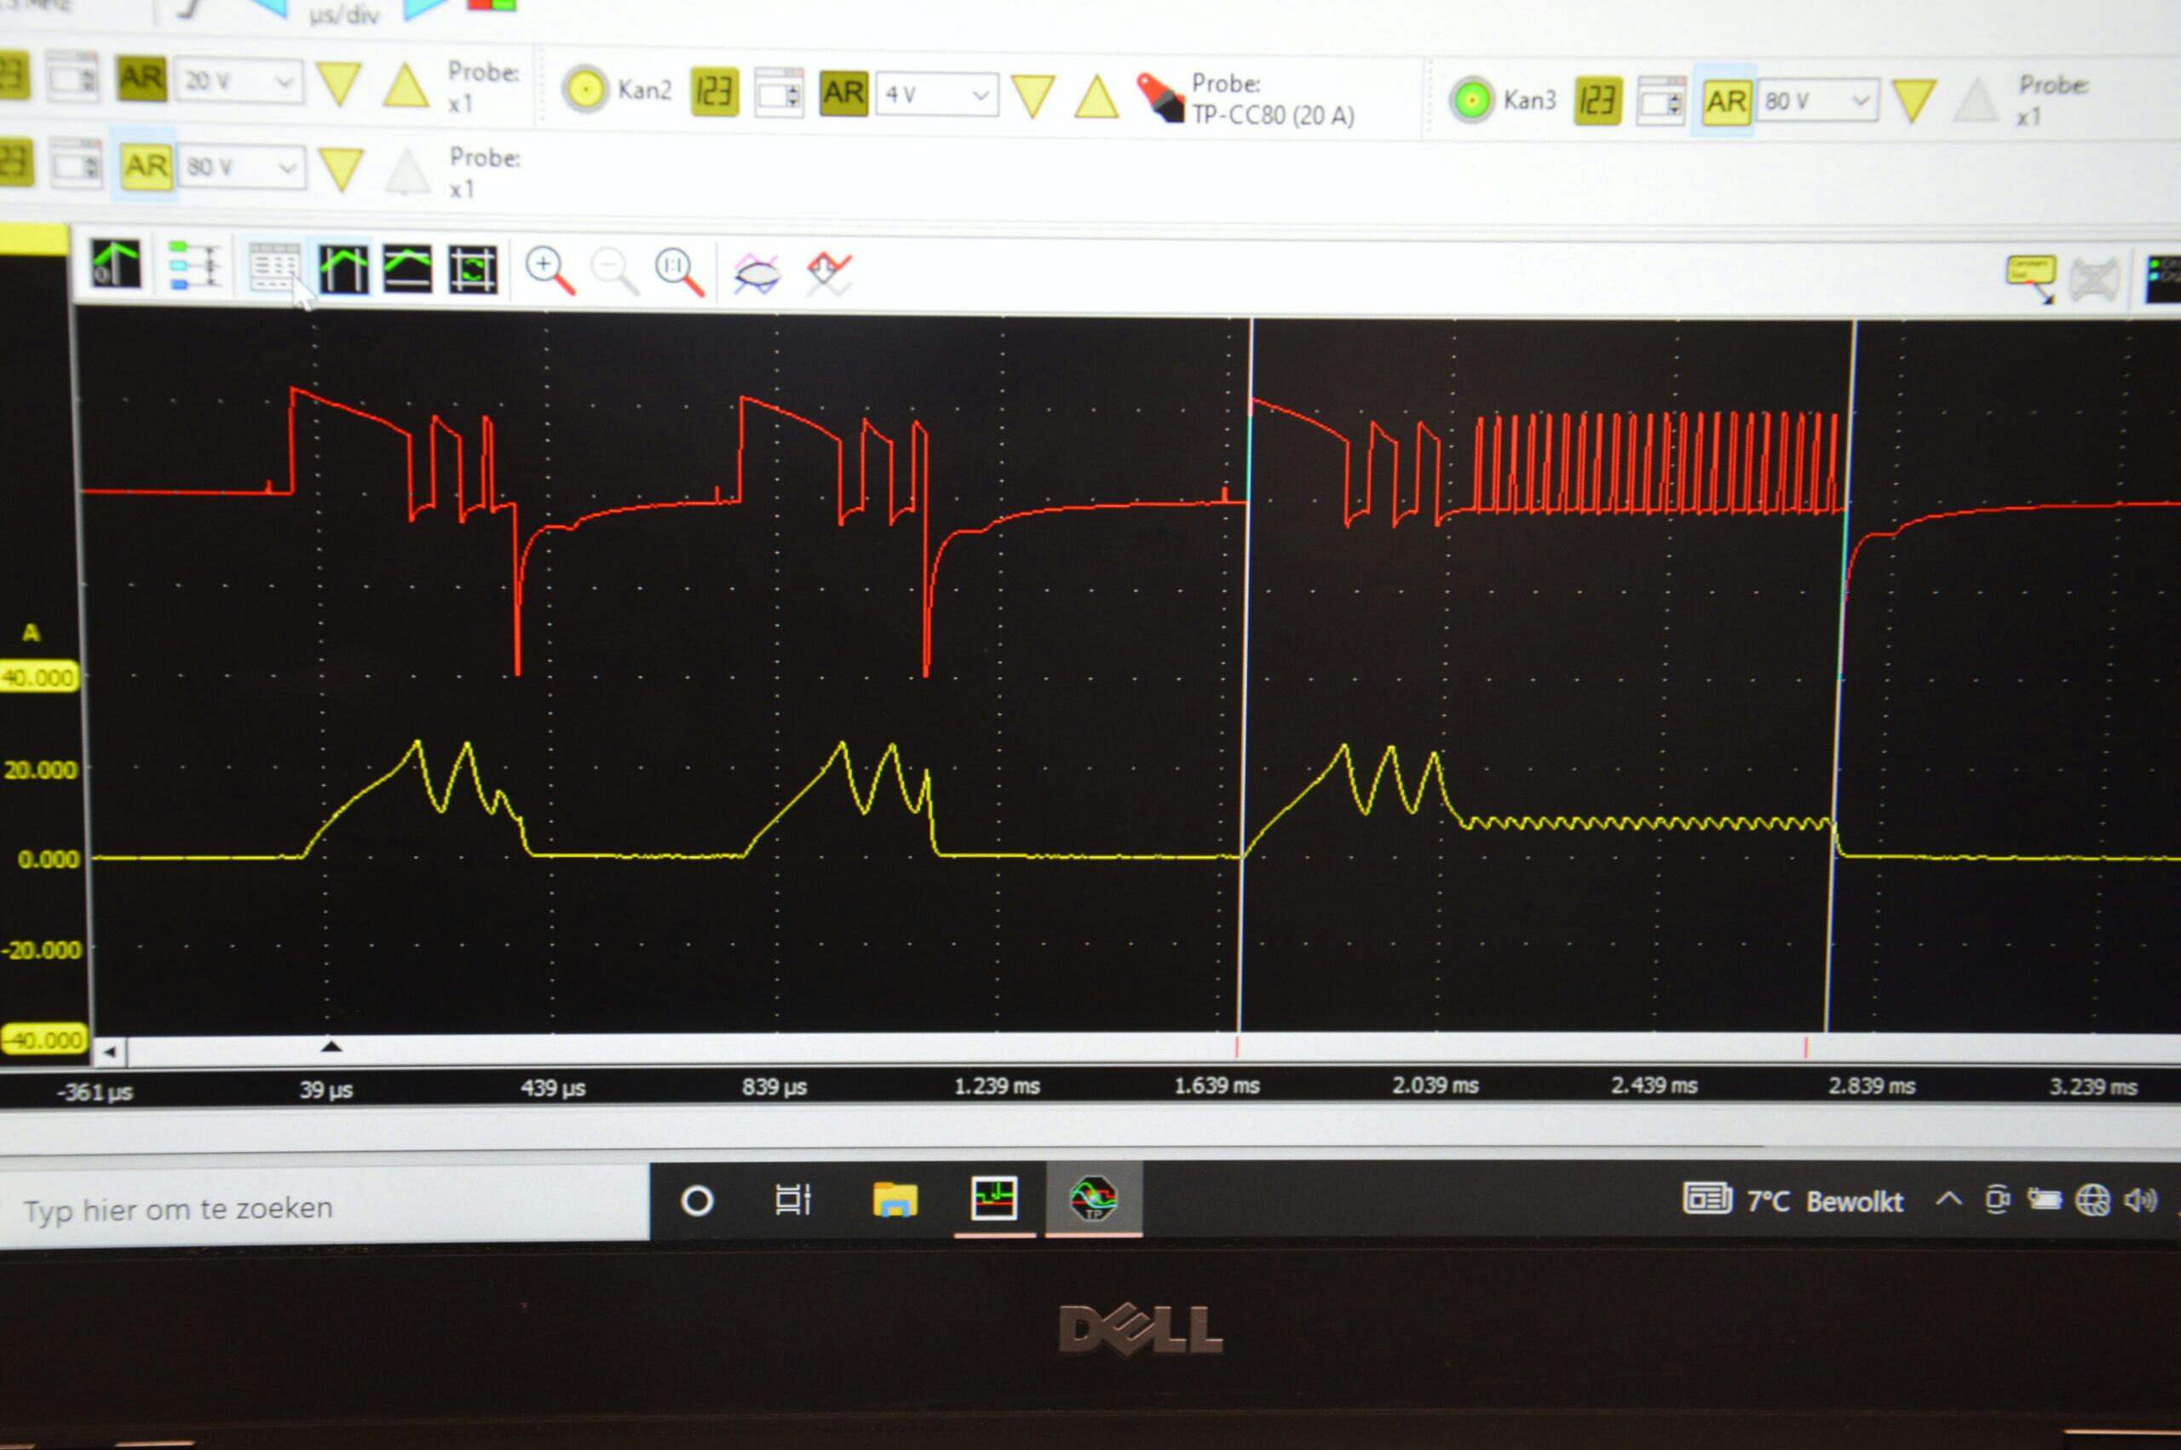The image size is (2181, 1450).
Task: Click the battery status tray icon
Action: point(2044,1200)
